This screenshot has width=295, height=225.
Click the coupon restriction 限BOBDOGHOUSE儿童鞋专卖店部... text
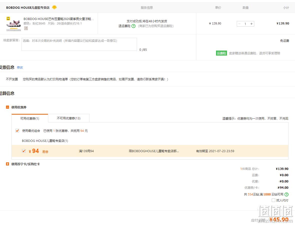pyautogui.click(x=154, y=151)
